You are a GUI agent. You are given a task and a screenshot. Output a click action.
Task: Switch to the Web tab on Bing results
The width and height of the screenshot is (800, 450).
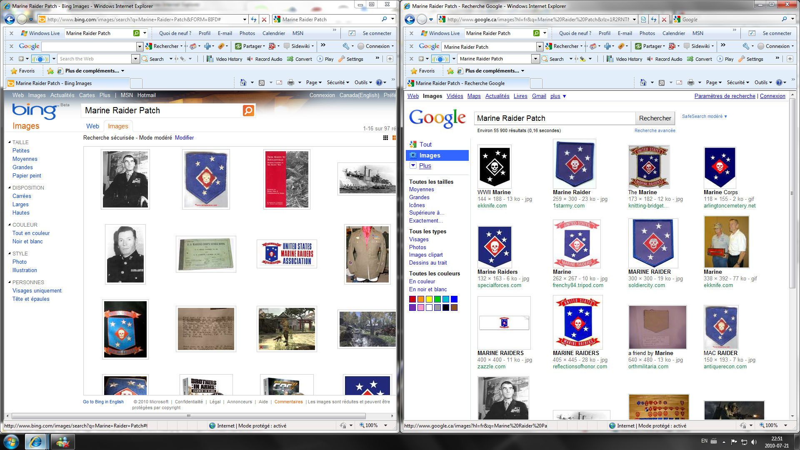92,126
